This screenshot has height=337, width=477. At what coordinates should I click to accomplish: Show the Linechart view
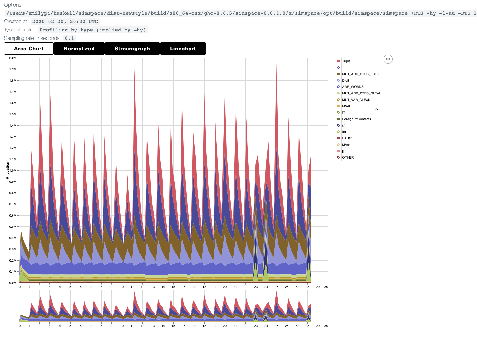tap(183, 49)
